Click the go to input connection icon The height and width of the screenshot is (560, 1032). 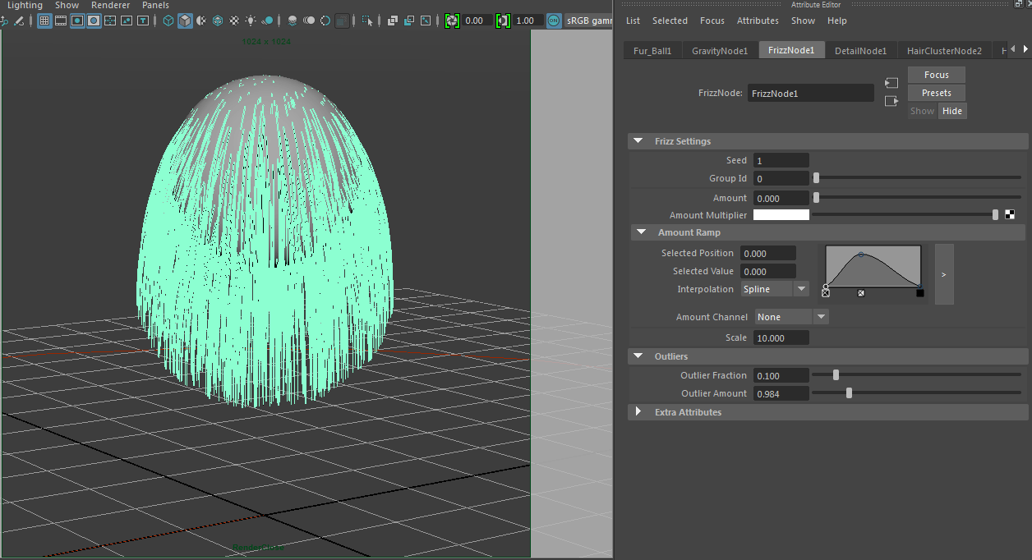tap(891, 83)
